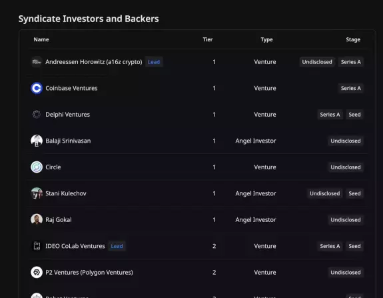Click the Circle logo icon
The height and width of the screenshot is (298, 383).
pos(37,167)
